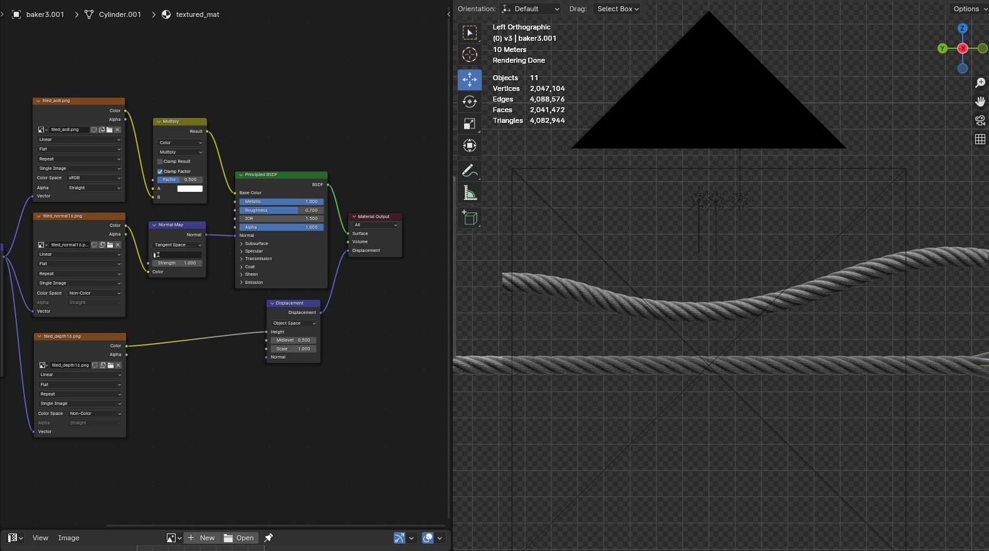Select the Scale tool
Screen dimensions: 989x551
tap(470, 123)
